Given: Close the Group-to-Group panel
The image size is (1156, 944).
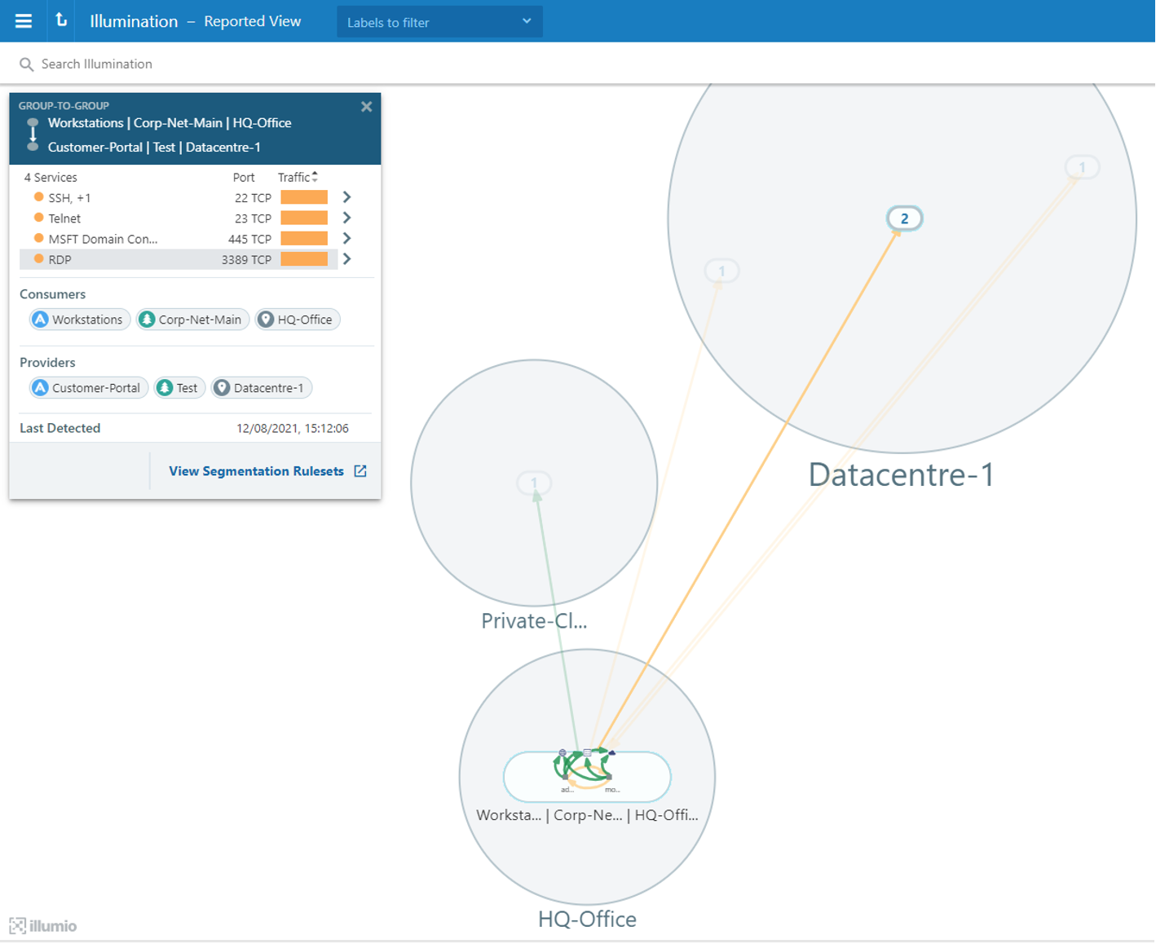Looking at the screenshot, I should [367, 107].
